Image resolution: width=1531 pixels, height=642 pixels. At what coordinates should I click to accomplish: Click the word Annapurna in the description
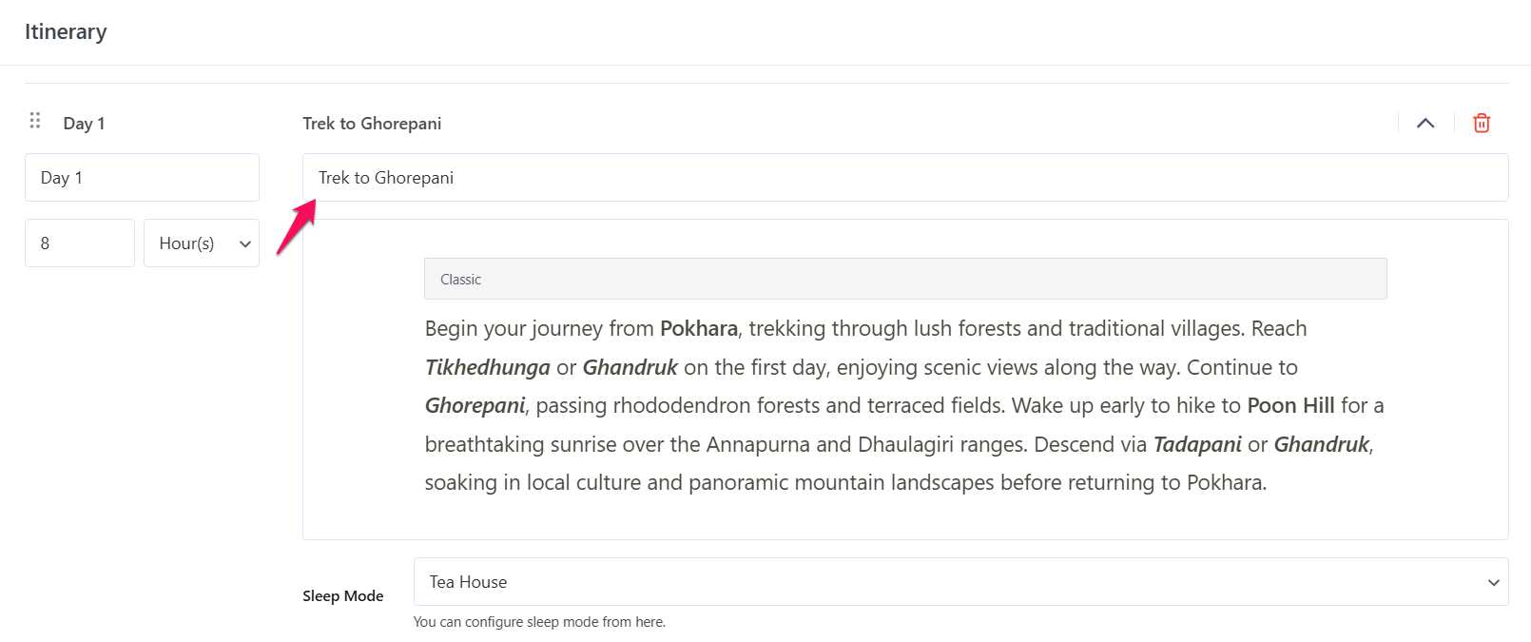tap(757, 445)
